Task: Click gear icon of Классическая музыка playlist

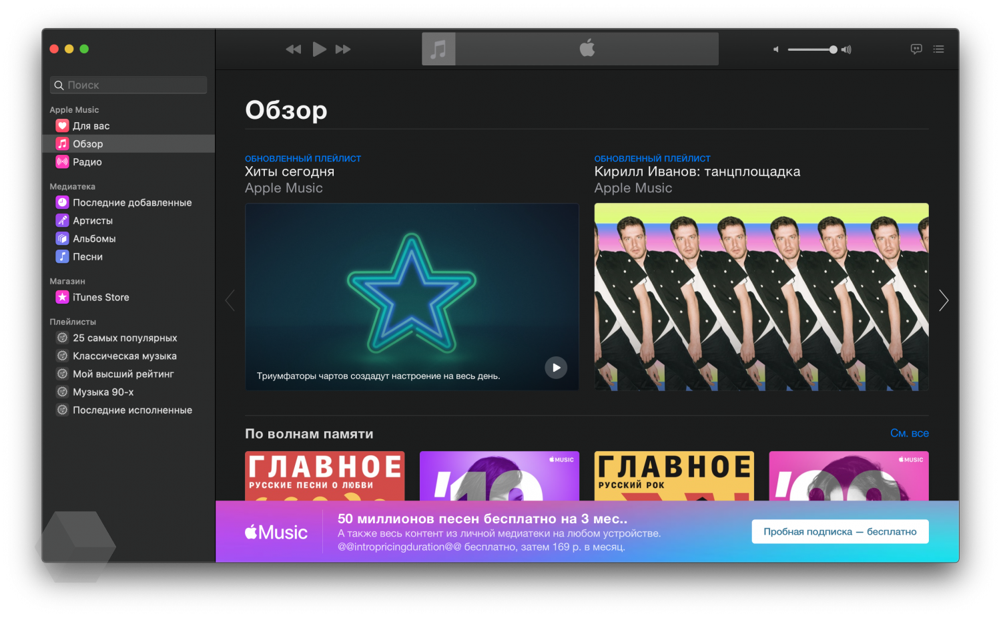Action: [x=62, y=356]
